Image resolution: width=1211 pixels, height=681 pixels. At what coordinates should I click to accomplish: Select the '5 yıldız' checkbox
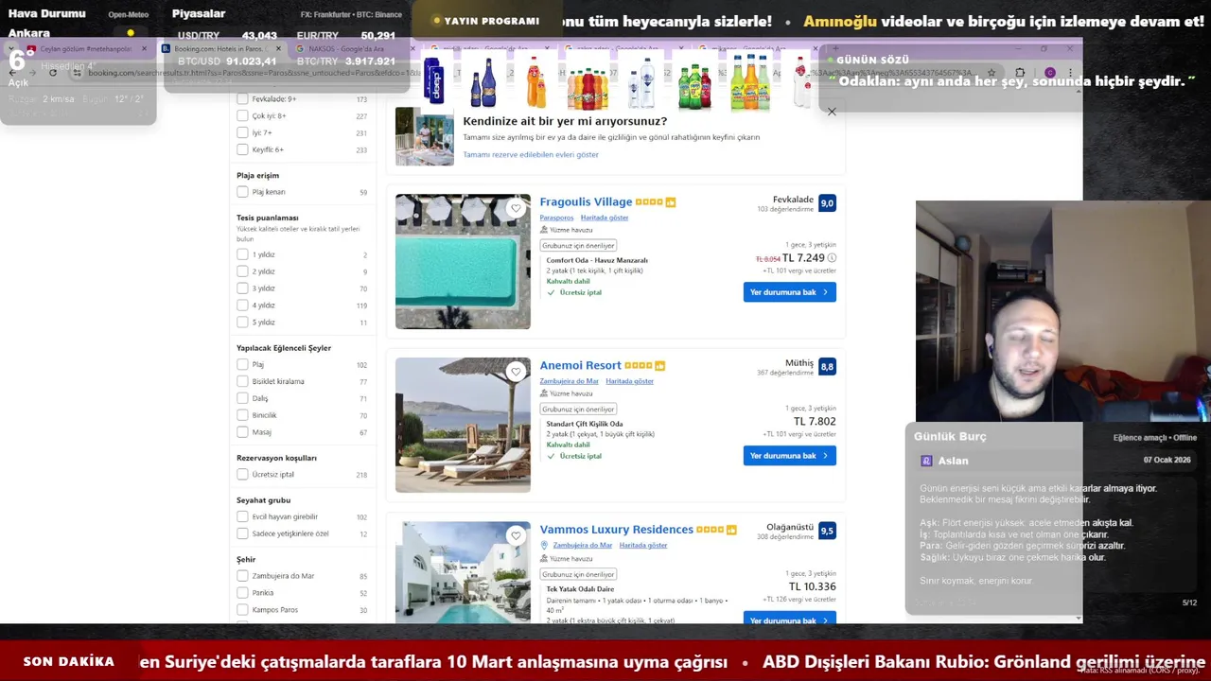(x=242, y=323)
